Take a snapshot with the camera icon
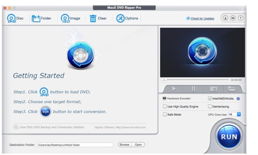Image resolution: width=258 pixels, height=155 pixels. [213, 89]
